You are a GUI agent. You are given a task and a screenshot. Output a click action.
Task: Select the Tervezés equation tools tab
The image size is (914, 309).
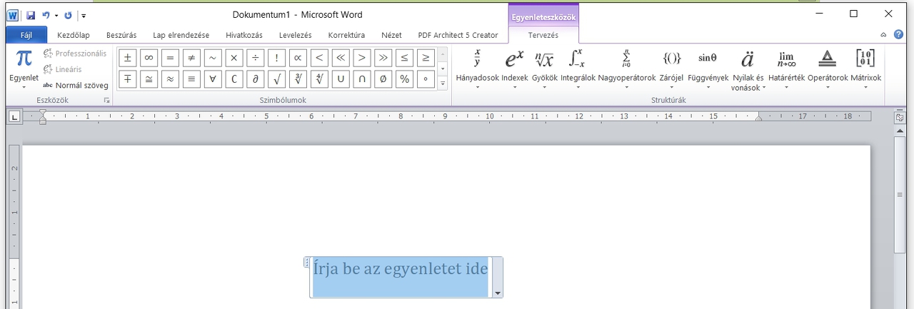tap(543, 35)
